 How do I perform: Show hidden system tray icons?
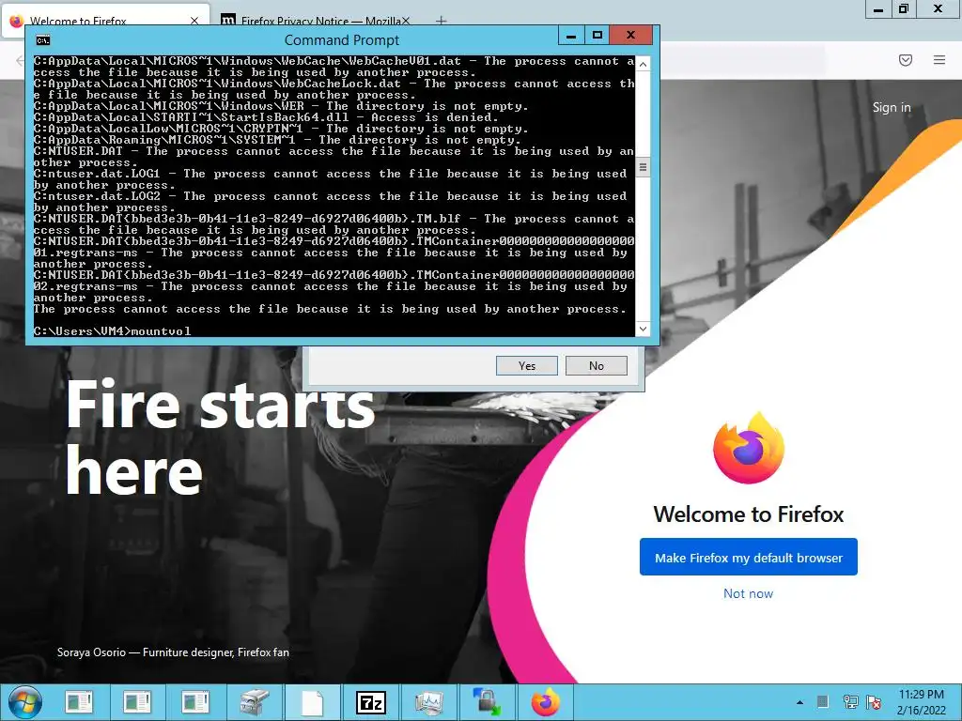799,702
